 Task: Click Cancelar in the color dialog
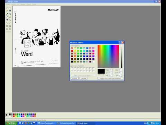pyautogui.click(x=83, y=78)
